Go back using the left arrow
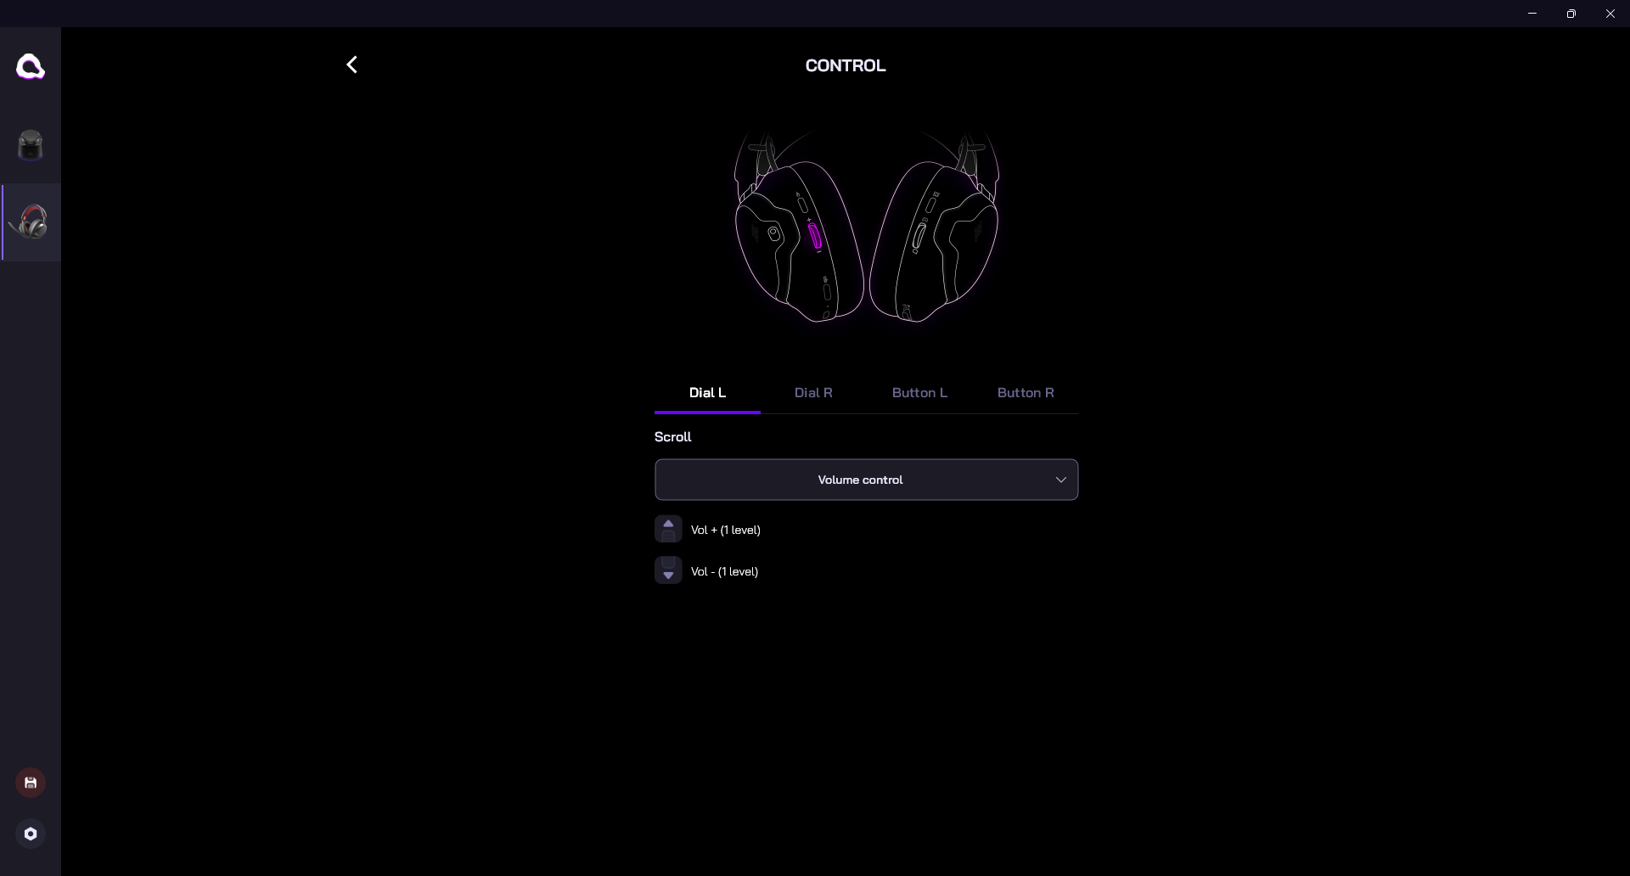Screen dimensions: 1630x876 (351, 65)
